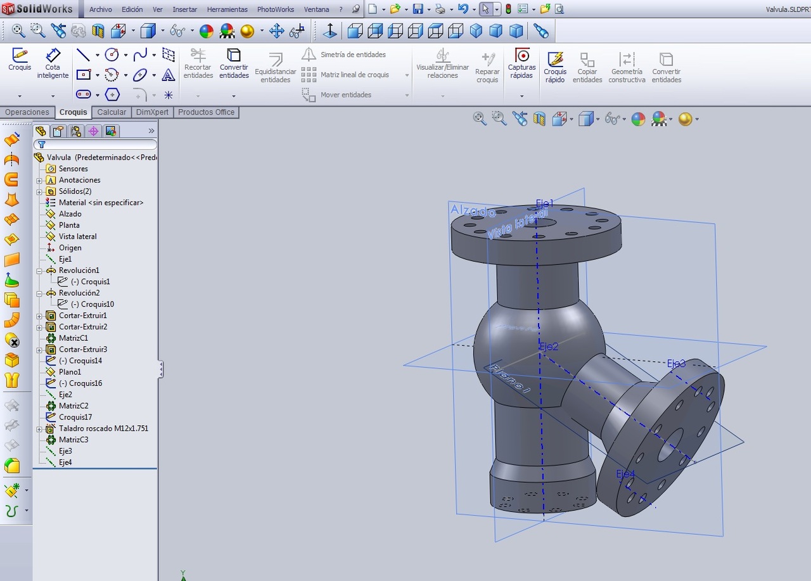Switch to Productos Office tab
The image size is (811, 581).
[x=207, y=112]
